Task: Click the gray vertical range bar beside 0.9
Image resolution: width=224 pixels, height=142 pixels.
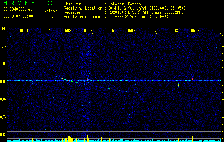Action: (7, 82)
